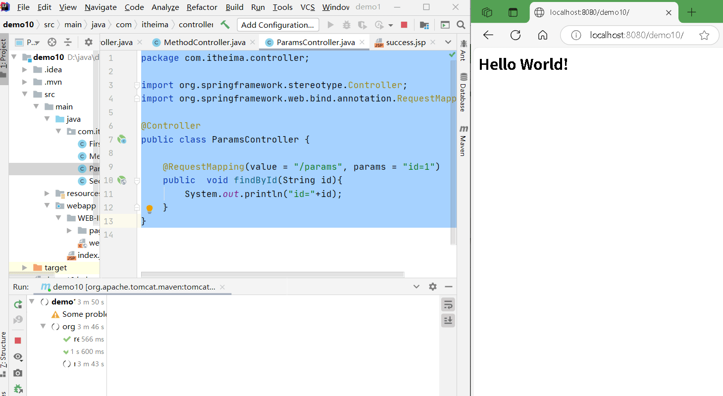The image size is (723, 396).
Task: Switch to MethodController.java tab
Action: [x=204, y=43]
